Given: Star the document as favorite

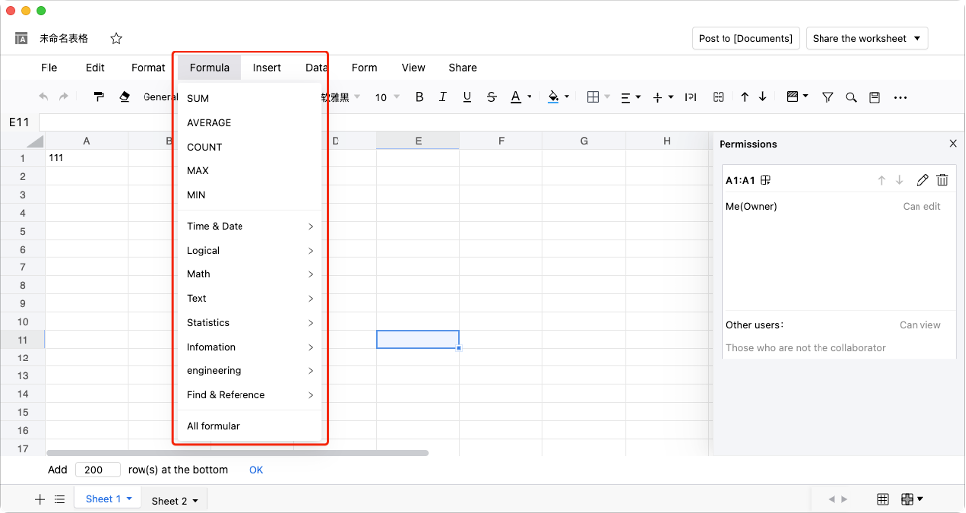Looking at the screenshot, I should (116, 39).
